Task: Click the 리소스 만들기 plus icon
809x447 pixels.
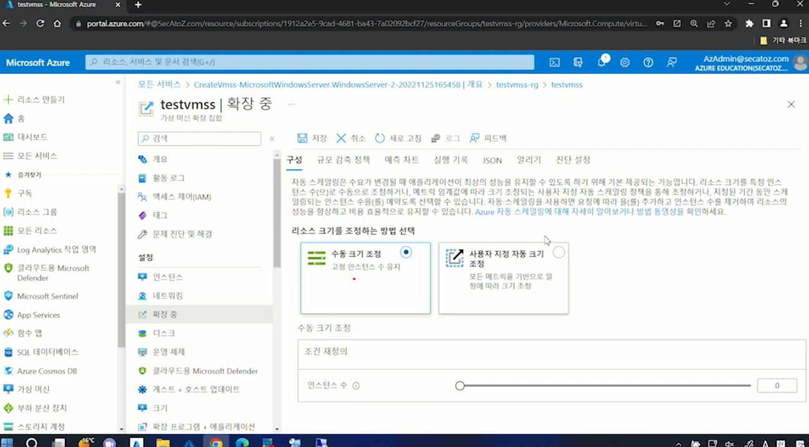Action: coord(8,100)
